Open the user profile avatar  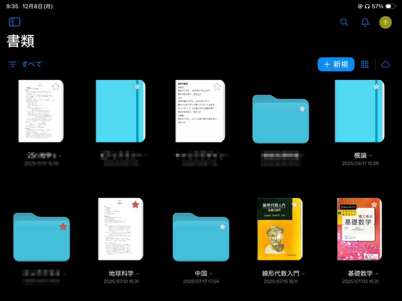(385, 22)
